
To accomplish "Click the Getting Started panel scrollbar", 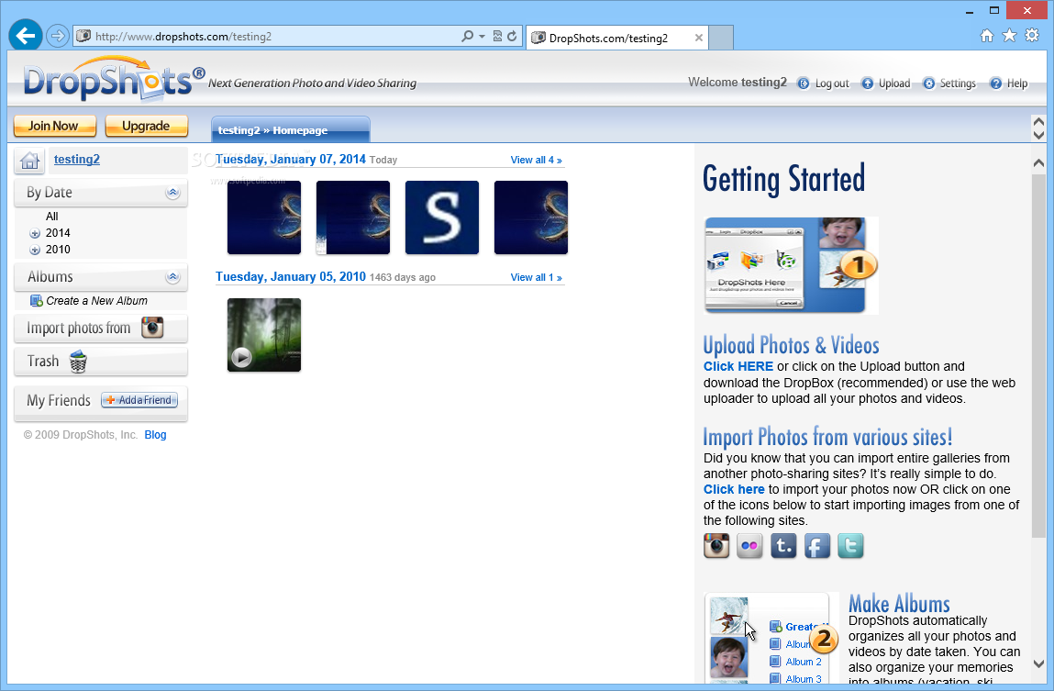I will pos(1038,356).
